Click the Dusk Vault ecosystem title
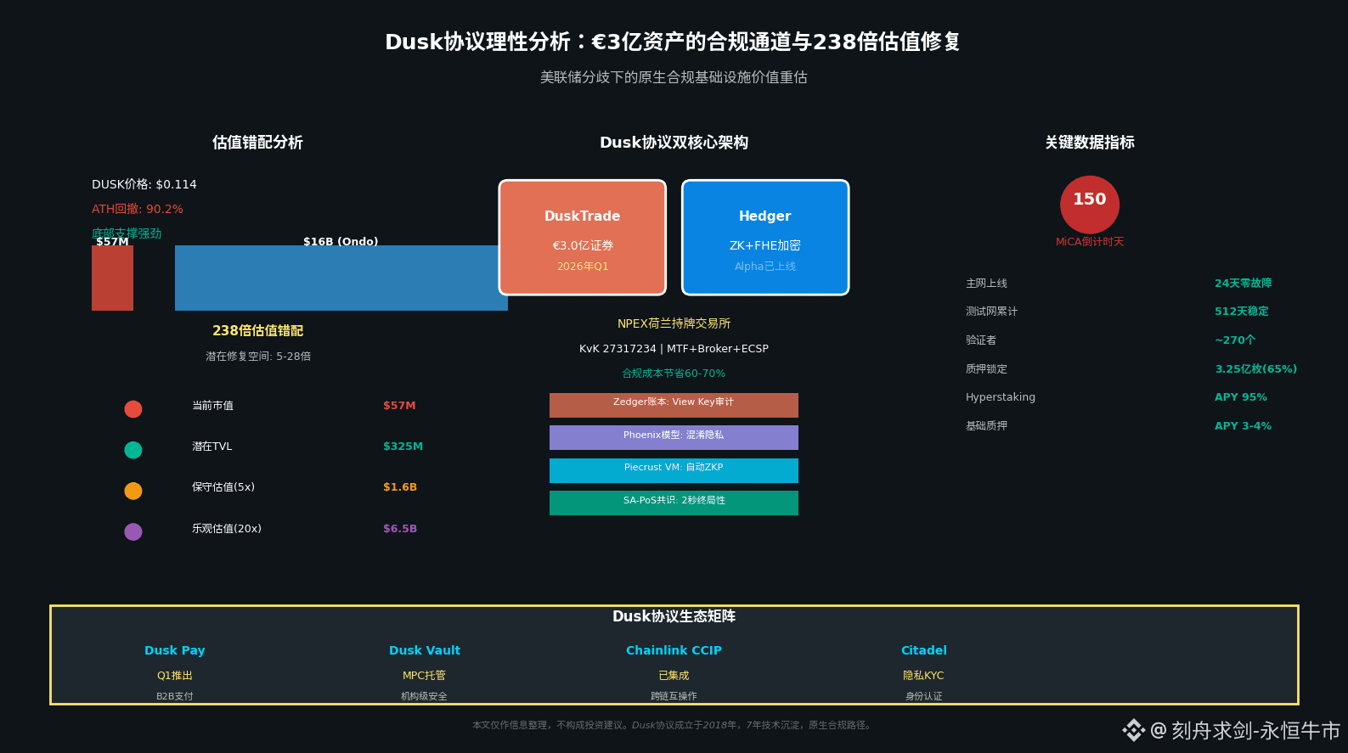1348x753 pixels. [x=425, y=650]
